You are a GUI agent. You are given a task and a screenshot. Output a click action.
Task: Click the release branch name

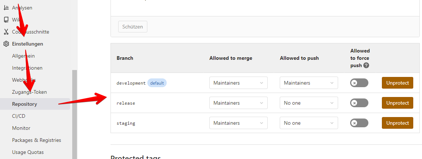[126, 103]
